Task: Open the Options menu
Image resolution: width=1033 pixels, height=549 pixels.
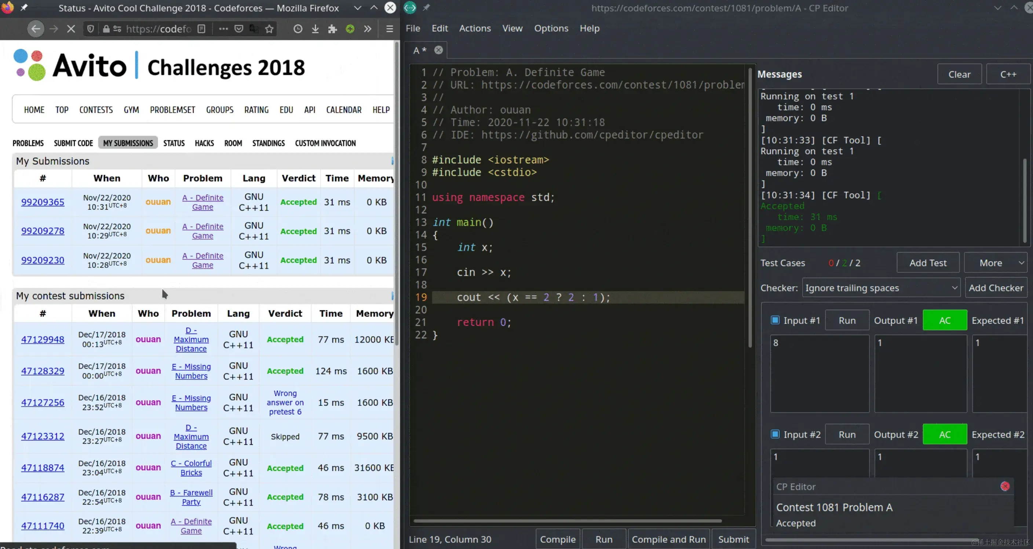Action: tap(551, 28)
